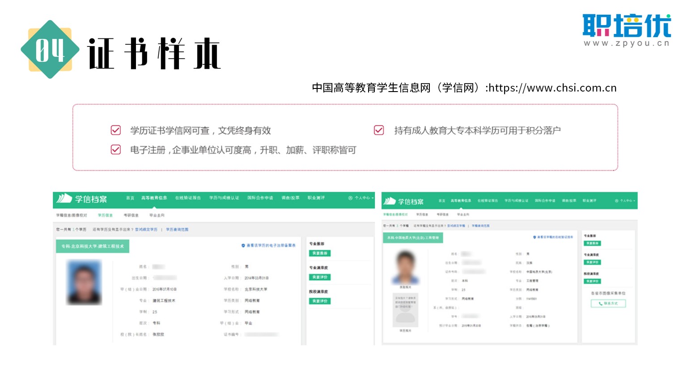The width and height of the screenshot is (687, 386).
Task: Select 首页 in the right screenshot navbar
Action: coord(442,201)
